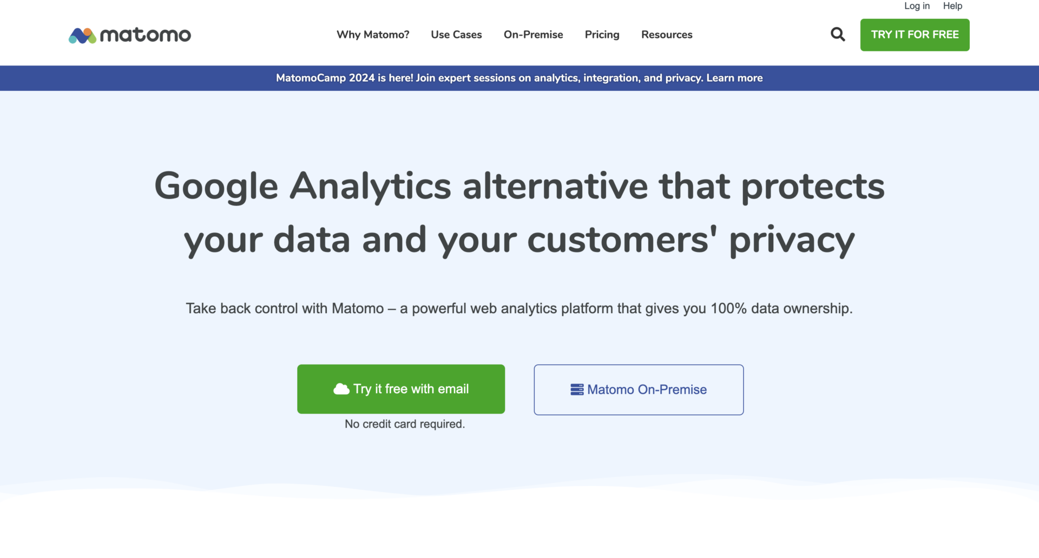Select the magnifying glass to search the site
The image size is (1039, 558).
[837, 34]
